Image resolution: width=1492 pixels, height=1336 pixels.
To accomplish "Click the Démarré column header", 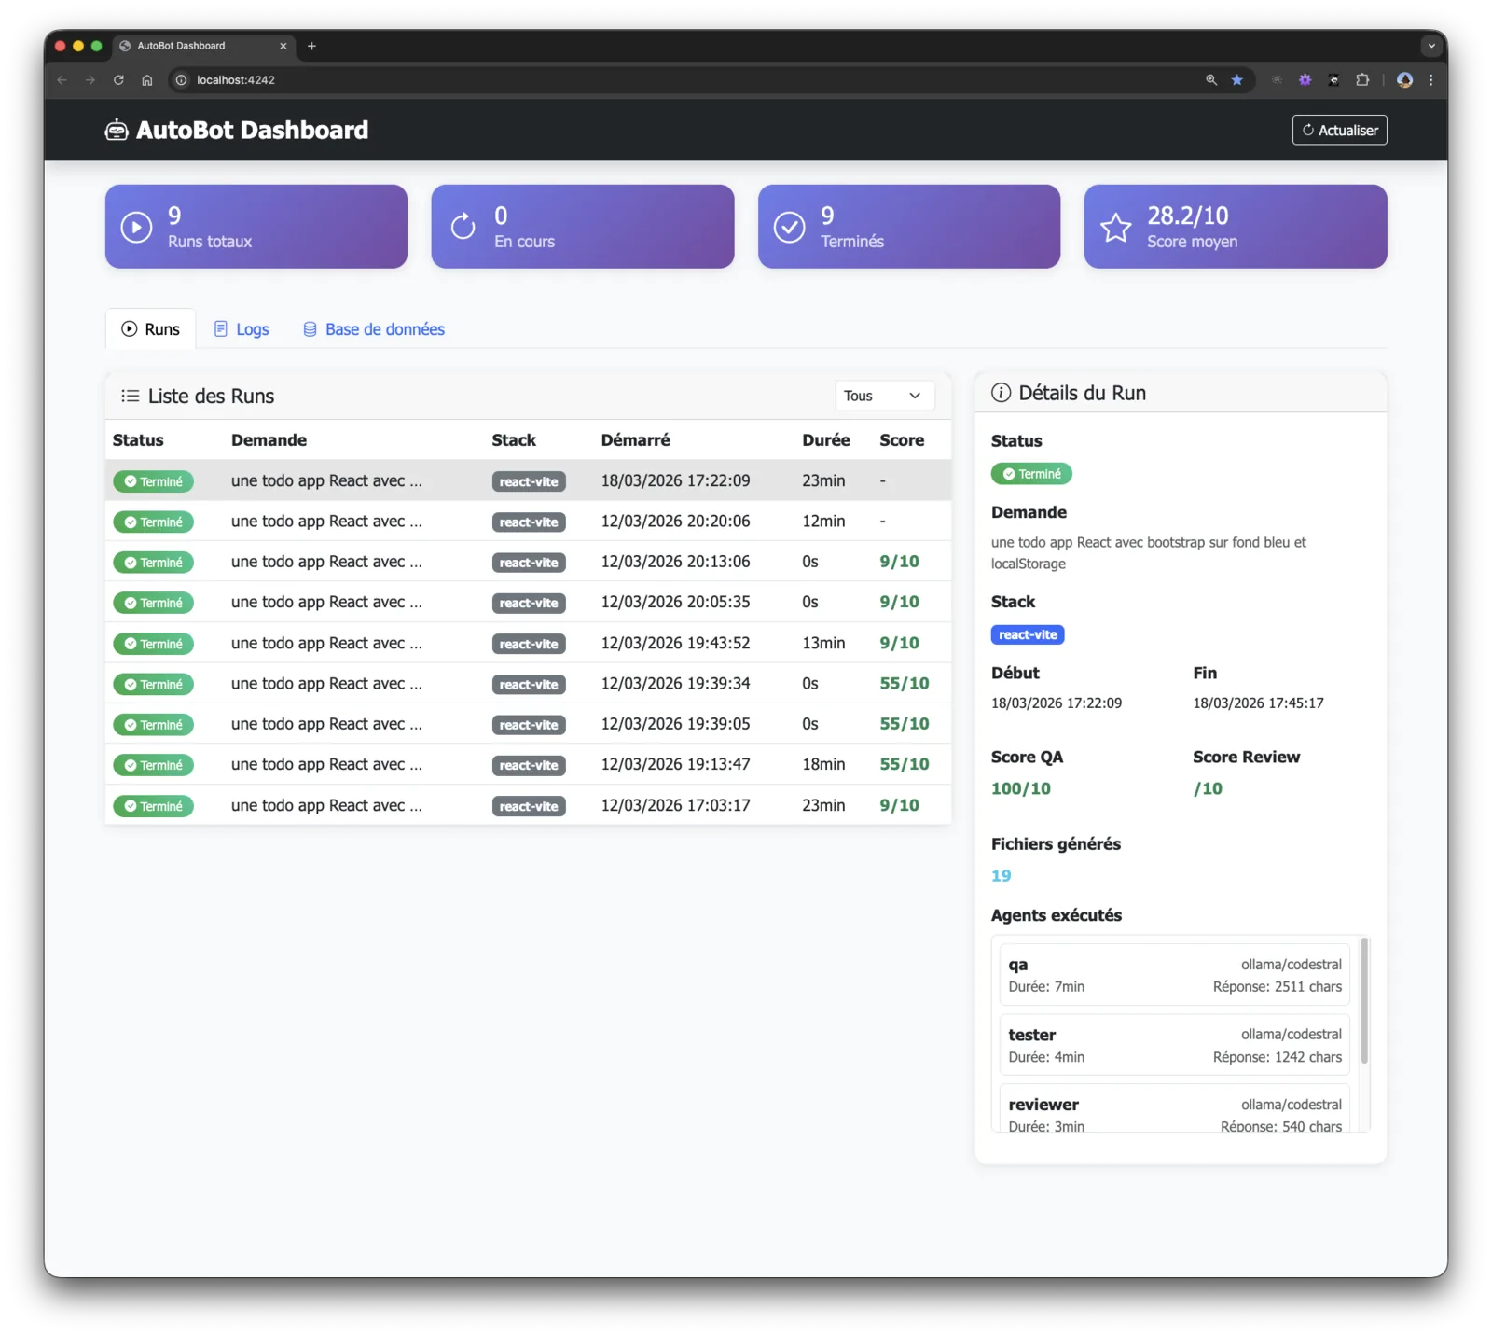I will point(635,440).
